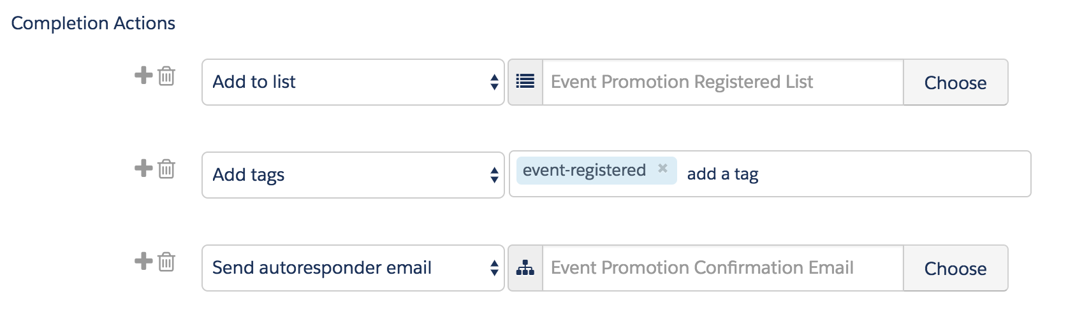Click the Completion Actions heading
This screenshot has width=1075, height=317.
point(93,23)
